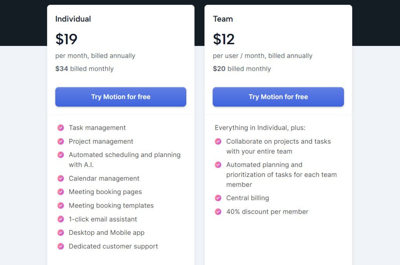Click the $12 price on Team plan
This screenshot has width=400, height=265.
pyautogui.click(x=223, y=39)
